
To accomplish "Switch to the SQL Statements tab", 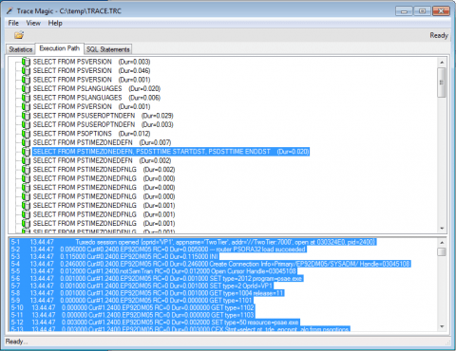I will [x=108, y=49].
